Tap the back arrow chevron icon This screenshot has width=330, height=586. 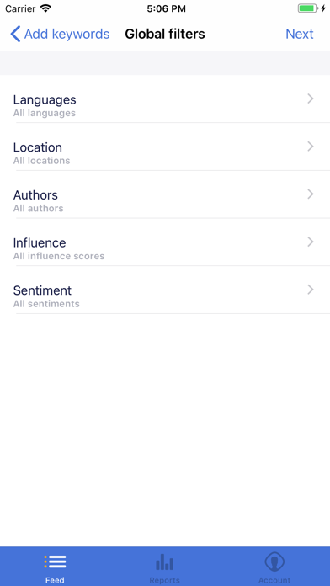pyautogui.click(x=15, y=34)
